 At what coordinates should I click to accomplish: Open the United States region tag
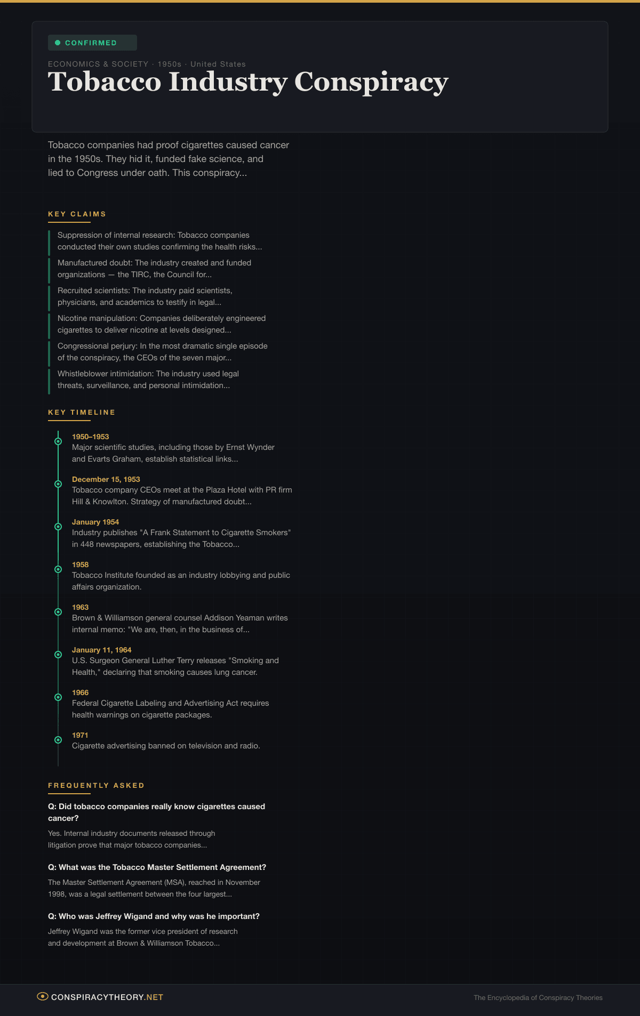click(x=218, y=64)
